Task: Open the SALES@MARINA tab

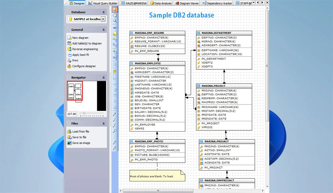Action: 134,3
